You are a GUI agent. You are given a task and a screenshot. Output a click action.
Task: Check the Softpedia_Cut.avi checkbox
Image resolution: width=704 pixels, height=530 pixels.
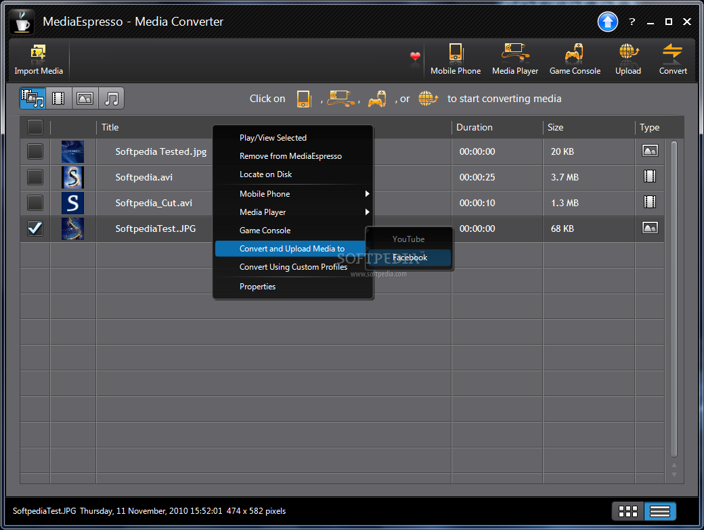(x=35, y=203)
